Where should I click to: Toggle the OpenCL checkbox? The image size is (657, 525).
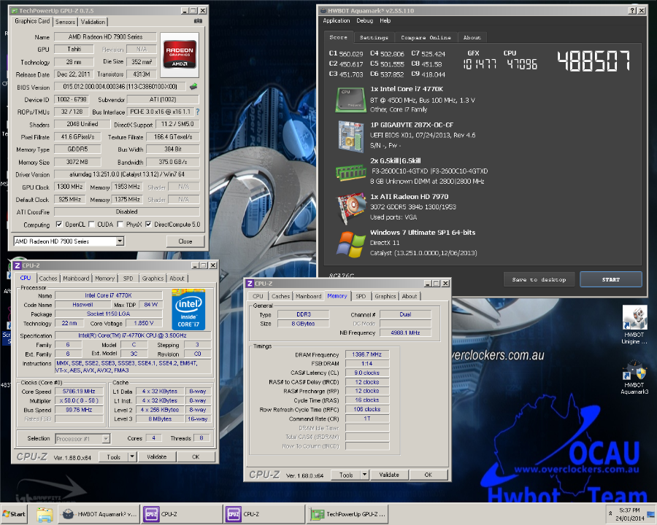tap(59, 225)
